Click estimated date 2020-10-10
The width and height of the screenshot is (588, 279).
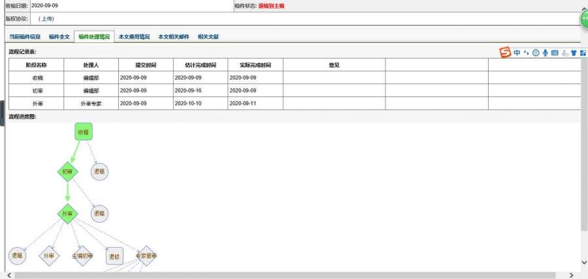pyautogui.click(x=188, y=103)
